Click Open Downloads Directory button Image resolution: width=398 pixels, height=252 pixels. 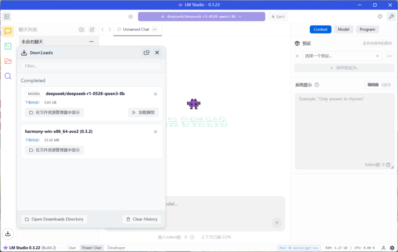click(x=54, y=219)
